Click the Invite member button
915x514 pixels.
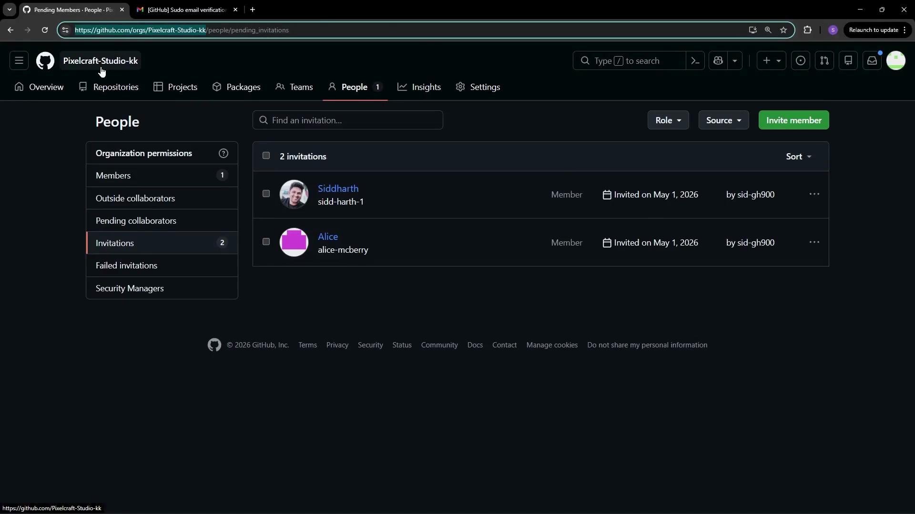click(794, 120)
